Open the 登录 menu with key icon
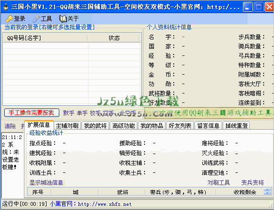This screenshot has height=210, width=274. (16, 19)
